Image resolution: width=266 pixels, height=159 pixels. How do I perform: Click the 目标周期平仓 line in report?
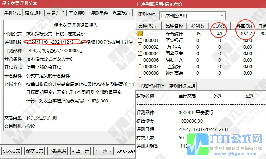coord(74,93)
